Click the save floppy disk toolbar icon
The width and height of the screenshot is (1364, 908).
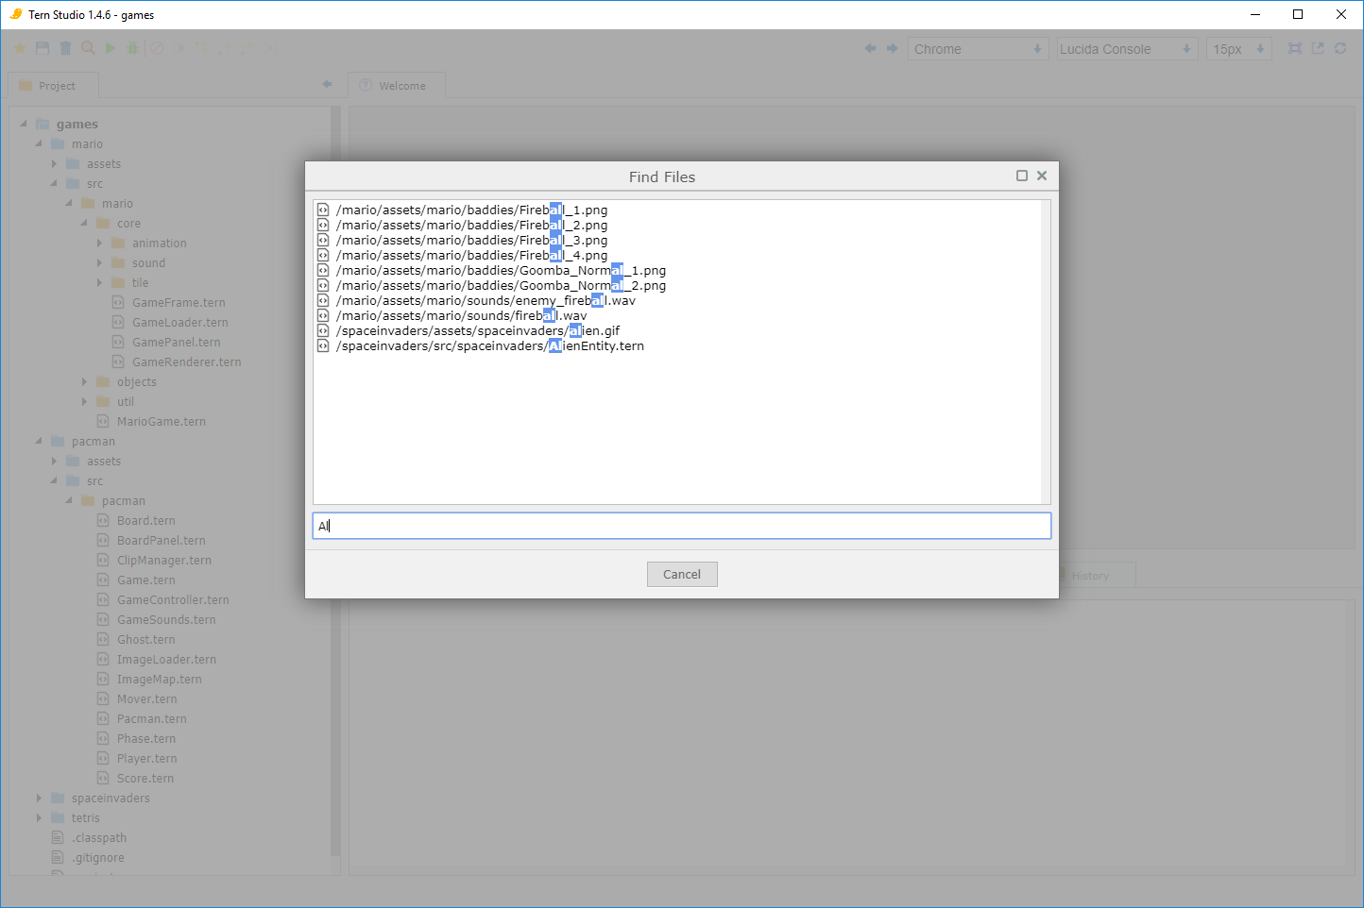[43, 48]
